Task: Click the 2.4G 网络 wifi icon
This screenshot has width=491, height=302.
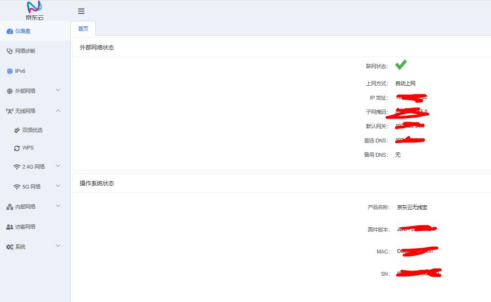Action: pyautogui.click(x=17, y=167)
